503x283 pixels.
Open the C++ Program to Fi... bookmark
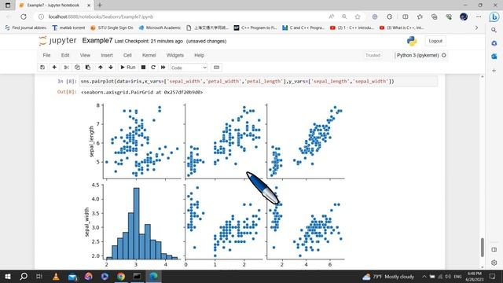(255, 28)
